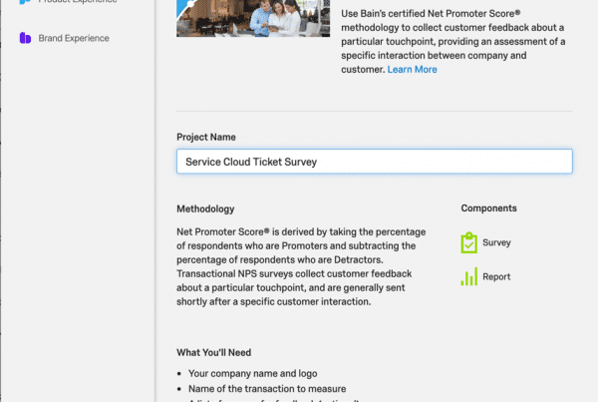The image size is (598, 402).
Task: Click the What You'll Need heading
Action: (213, 352)
